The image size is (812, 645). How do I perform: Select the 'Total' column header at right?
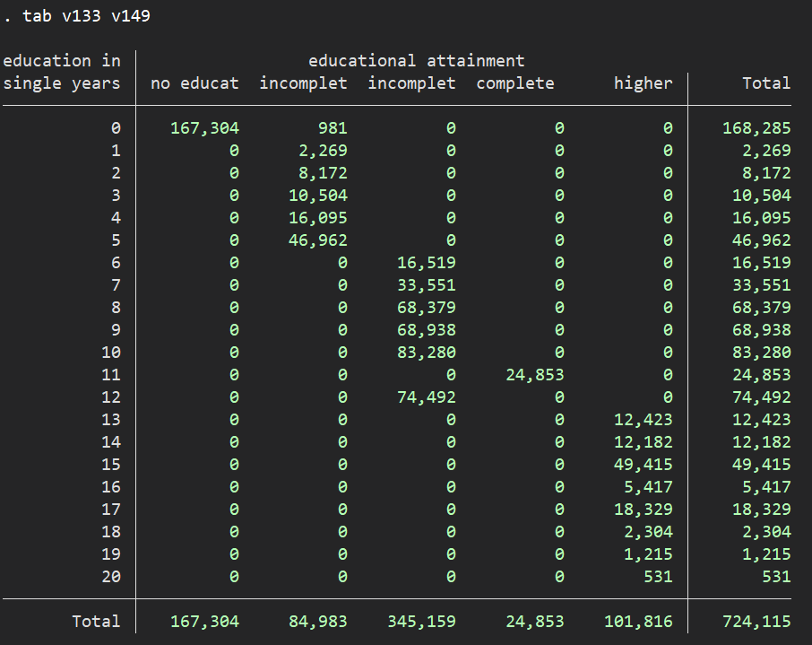tap(766, 83)
